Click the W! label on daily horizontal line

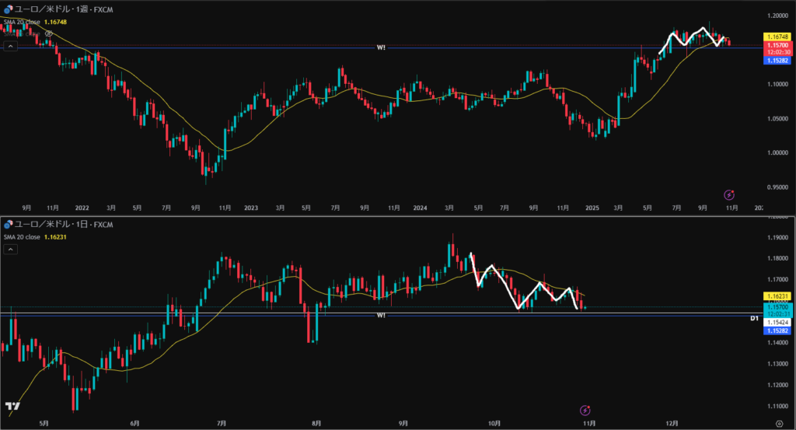[381, 316]
